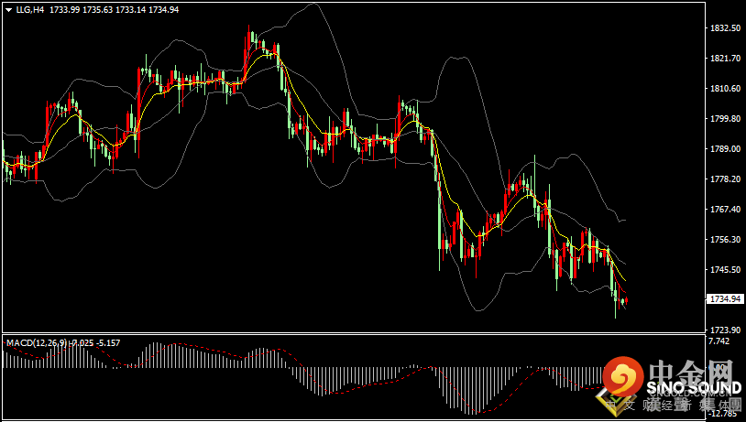Click the -12.785 MACD scale label
The width and height of the screenshot is (746, 422).
(x=723, y=414)
